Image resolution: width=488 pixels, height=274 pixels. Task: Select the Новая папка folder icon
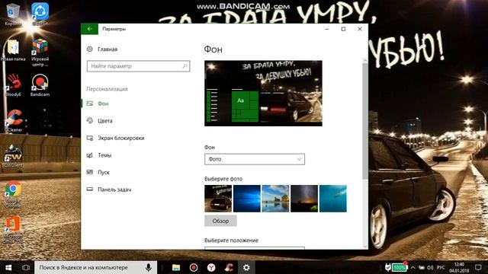coord(13,49)
